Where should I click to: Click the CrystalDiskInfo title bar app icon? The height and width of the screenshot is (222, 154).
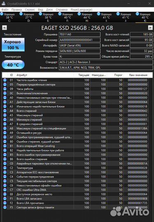pyautogui.click(x=3, y=4)
